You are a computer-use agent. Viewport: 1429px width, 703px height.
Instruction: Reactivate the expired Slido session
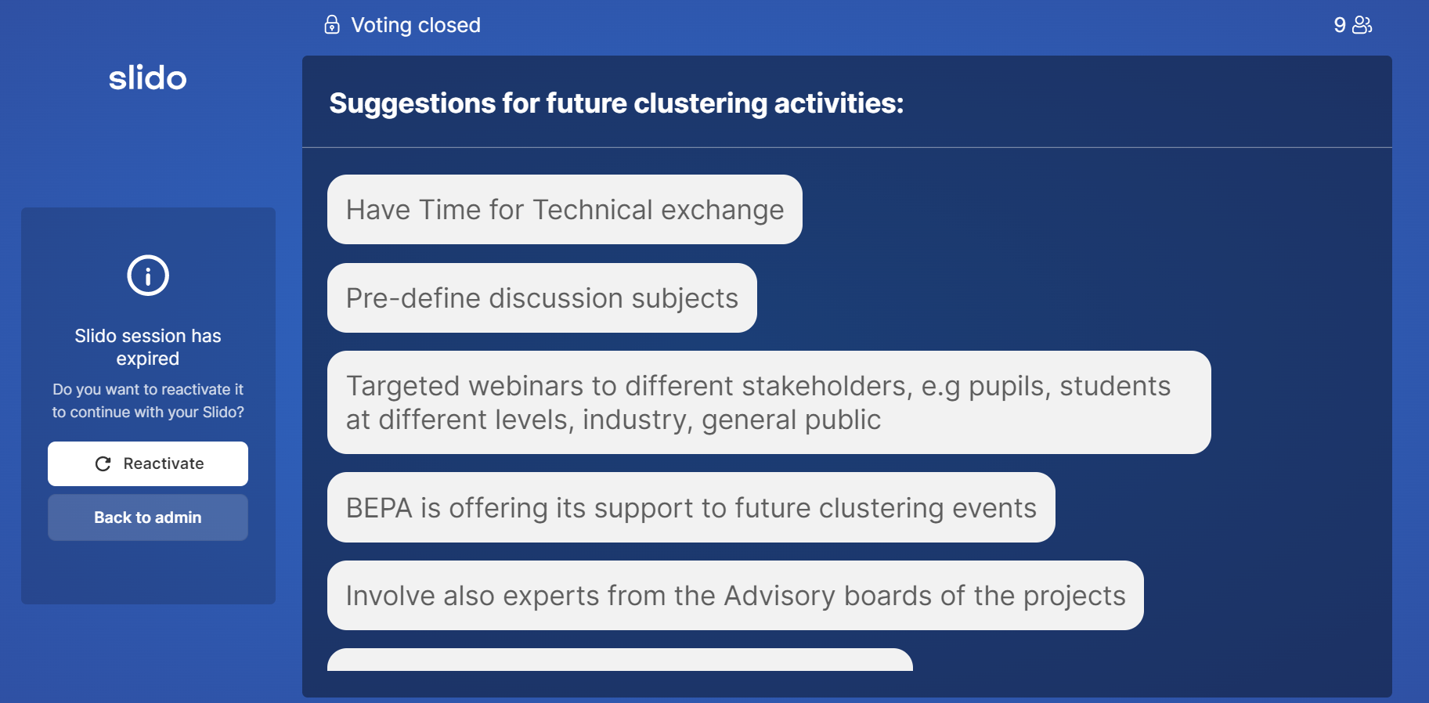(x=148, y=464)
